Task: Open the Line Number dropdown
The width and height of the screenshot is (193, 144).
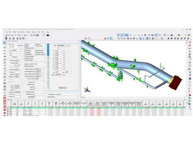Action: [67, 94]
